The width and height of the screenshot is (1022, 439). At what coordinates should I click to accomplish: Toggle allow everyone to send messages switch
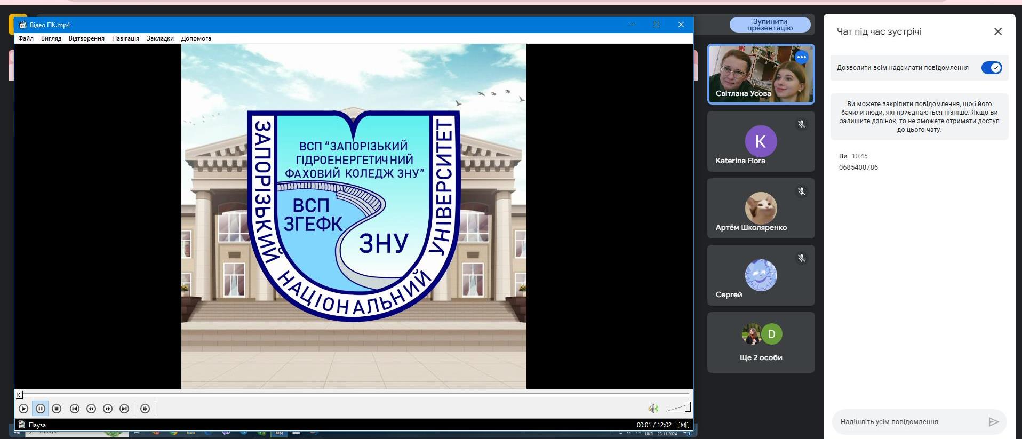click(992, 68)
